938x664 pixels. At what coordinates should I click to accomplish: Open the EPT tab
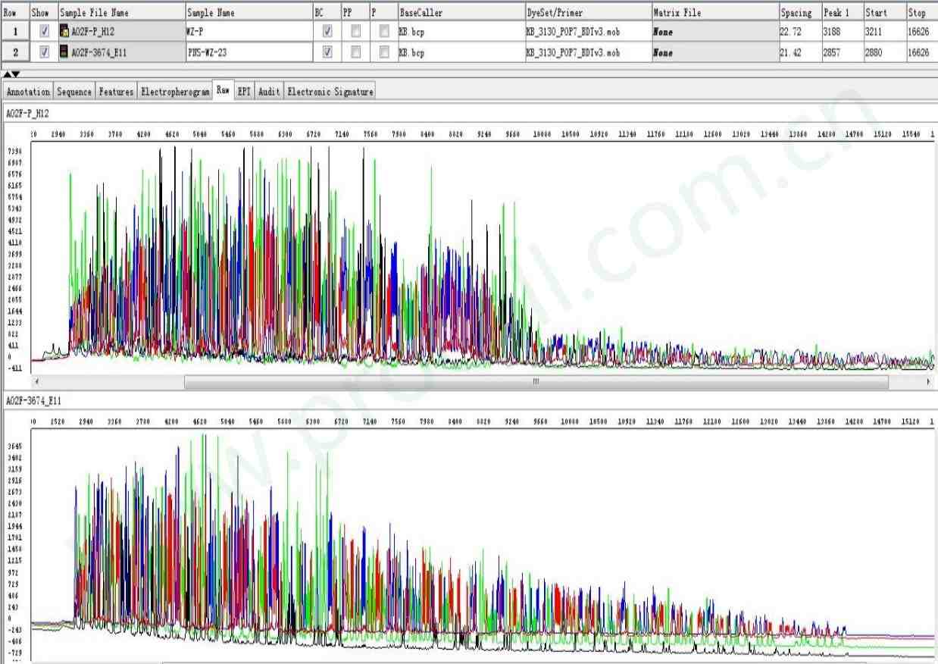pos(244,92)
